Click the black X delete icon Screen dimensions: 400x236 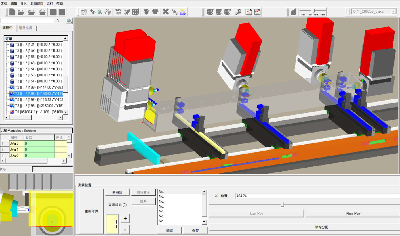click(166, 12)
